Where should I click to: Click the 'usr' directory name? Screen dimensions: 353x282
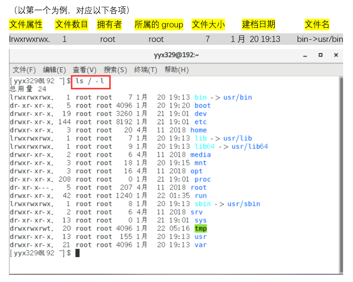200,237
